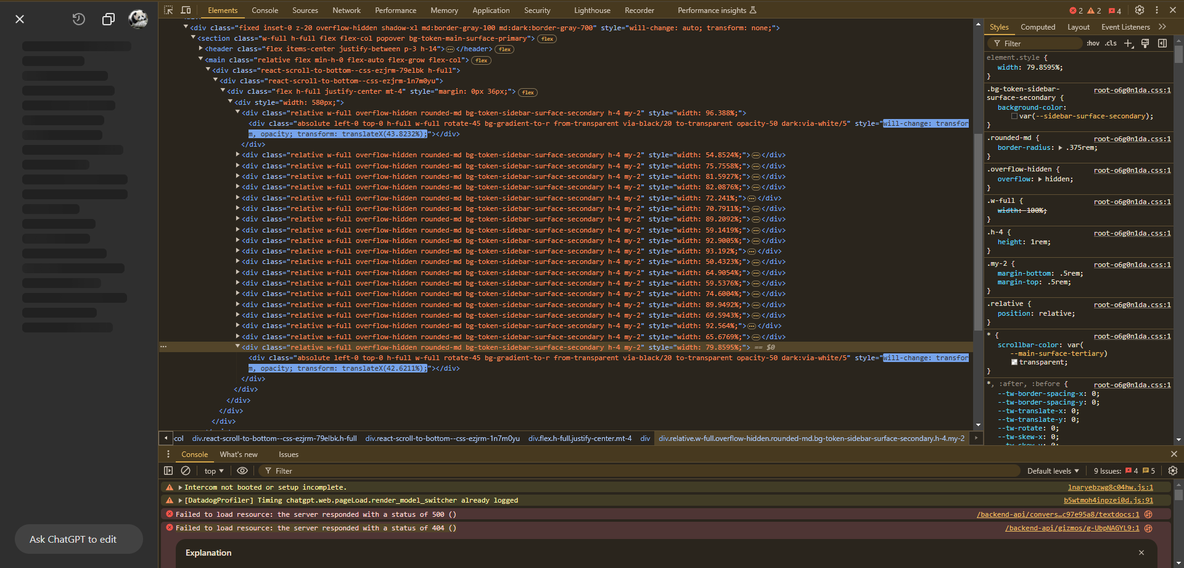
Task: Expand the Intercom not booted warning
Action: (180, 487)
